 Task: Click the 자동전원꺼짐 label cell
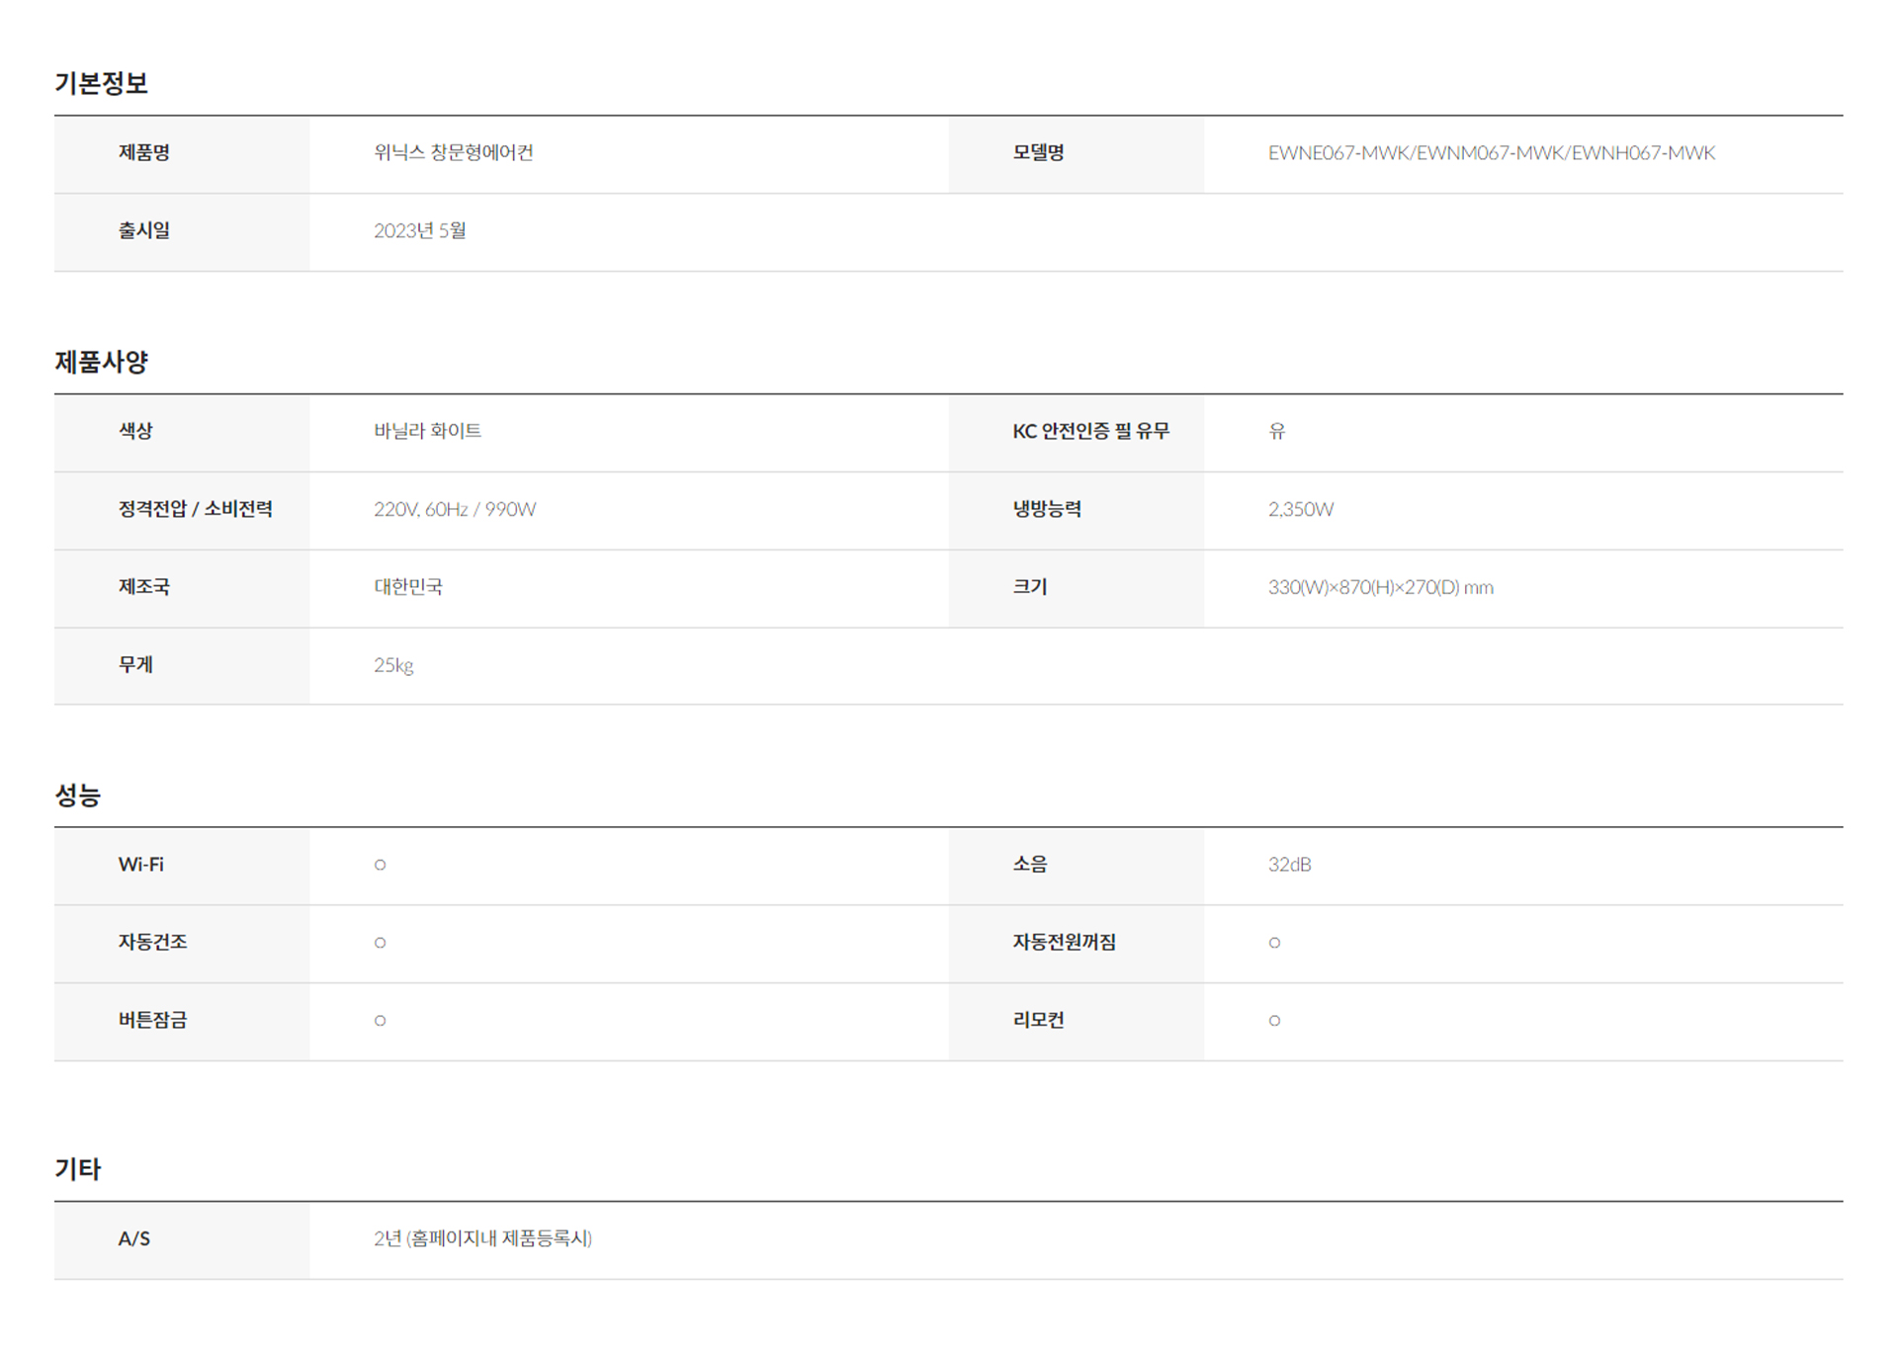(1076, 944)
